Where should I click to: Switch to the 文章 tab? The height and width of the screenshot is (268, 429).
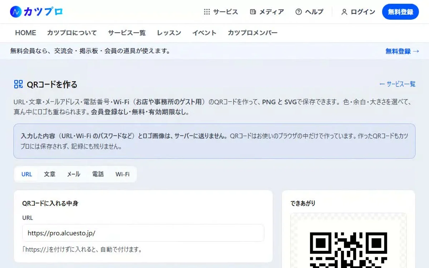50,174
